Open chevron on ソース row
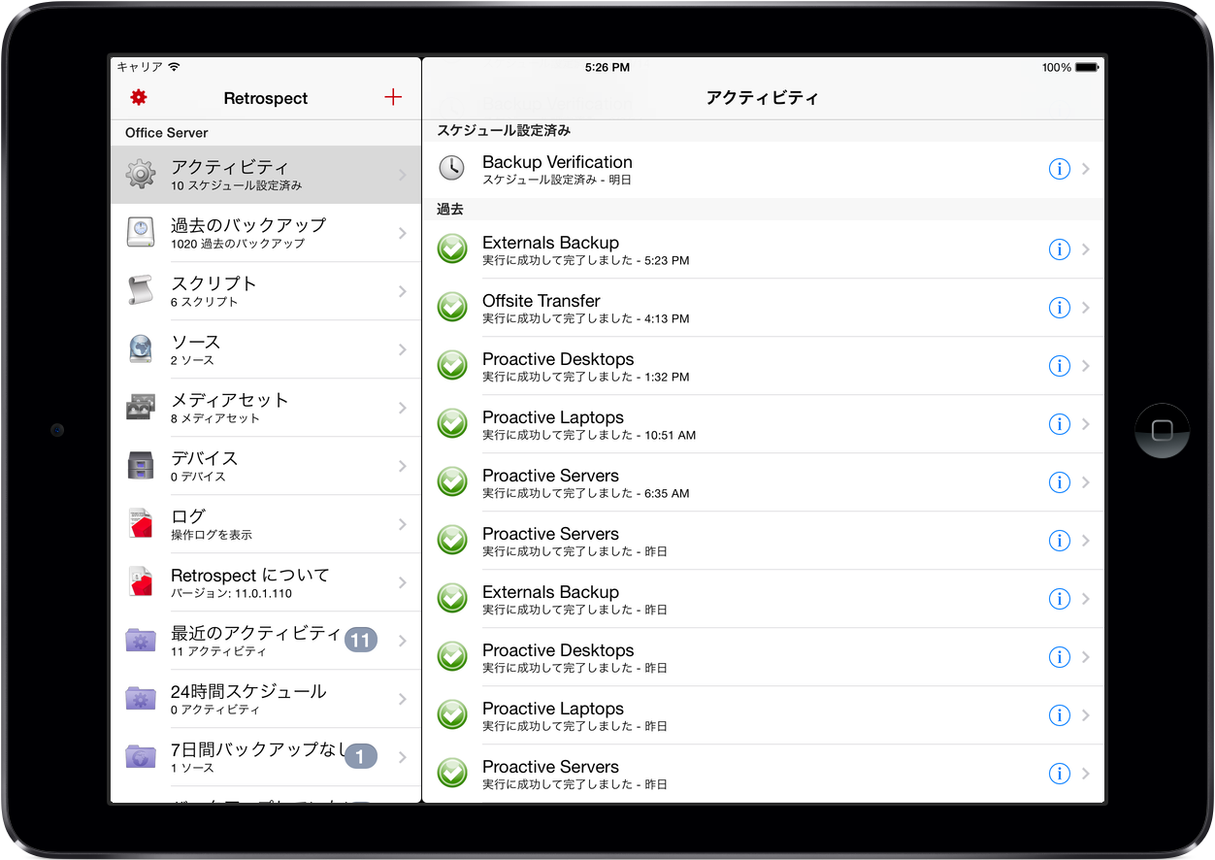1215x860 pixels. (403, 349)
